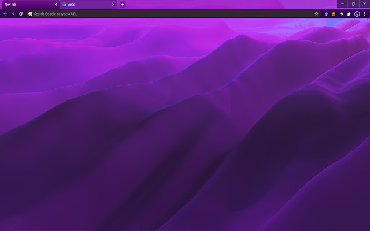
Task: Click the browser back arrow
Action: [5, 13]
